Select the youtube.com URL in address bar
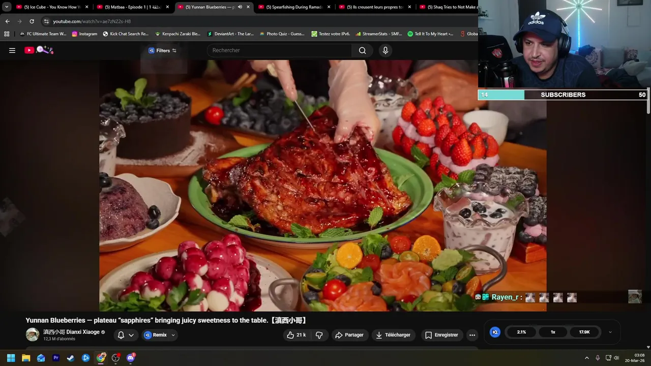 point(92,21)
